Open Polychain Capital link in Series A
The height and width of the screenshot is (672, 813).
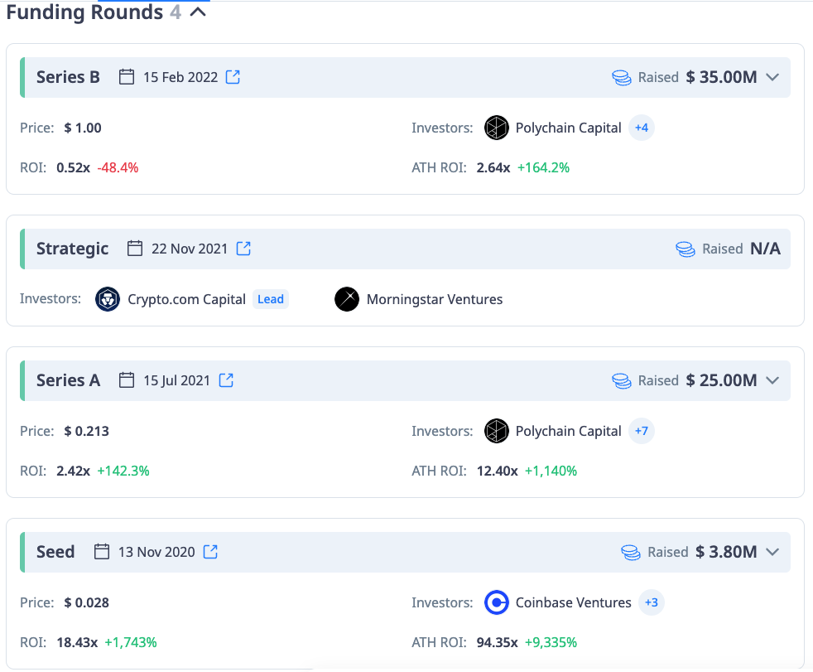click(x=568, y=431)
